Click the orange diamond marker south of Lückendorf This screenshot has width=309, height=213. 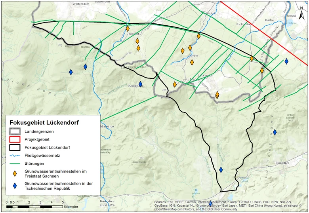click(x=217, y=95)
